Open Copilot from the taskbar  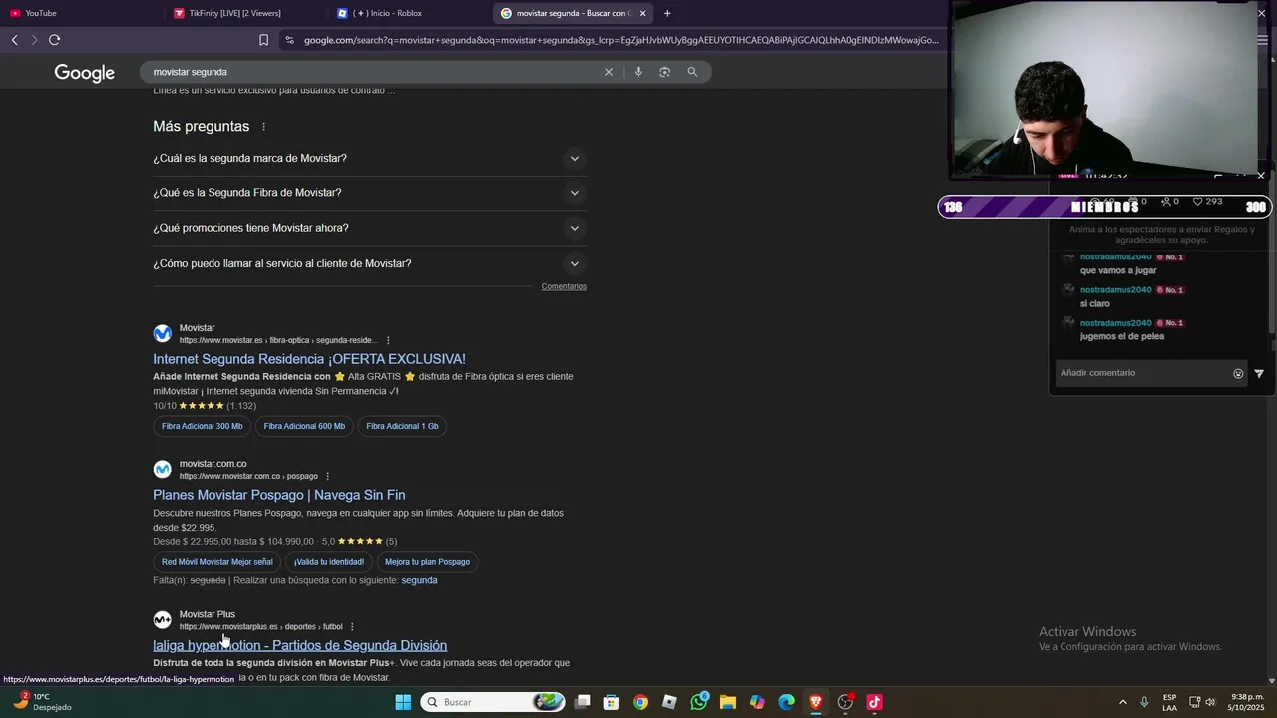(x=757, y=702)
